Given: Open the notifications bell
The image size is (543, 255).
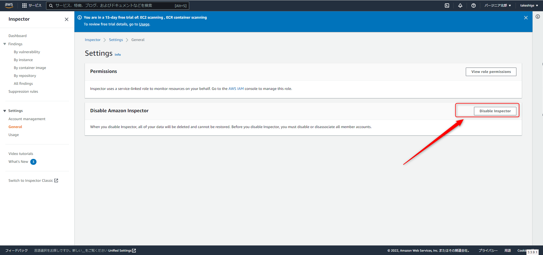Looking at the screenshot, I should coord(460,5).
